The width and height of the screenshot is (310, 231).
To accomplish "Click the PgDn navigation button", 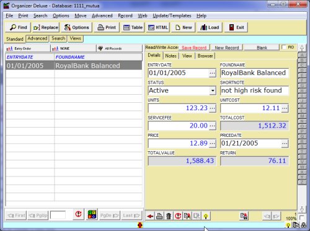I will point(109,216).
